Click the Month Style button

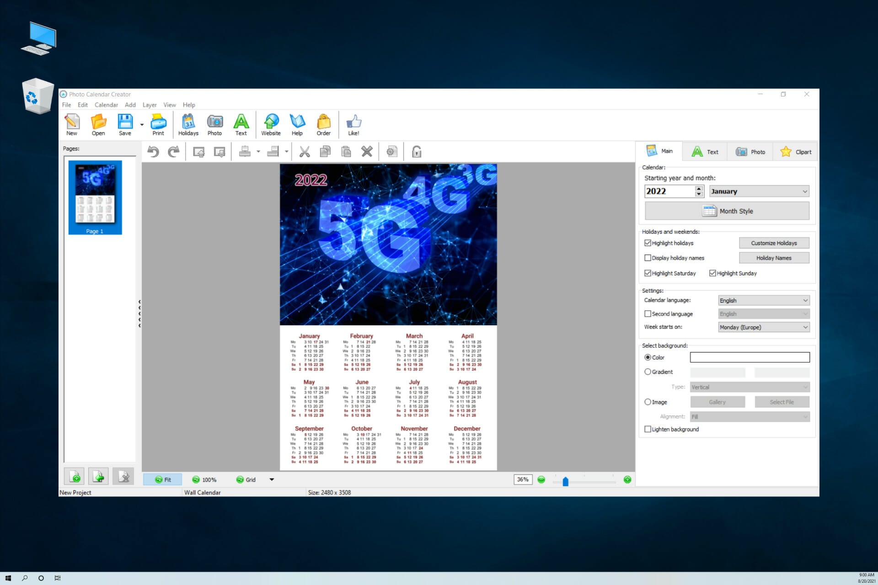[x=727, y=211]
